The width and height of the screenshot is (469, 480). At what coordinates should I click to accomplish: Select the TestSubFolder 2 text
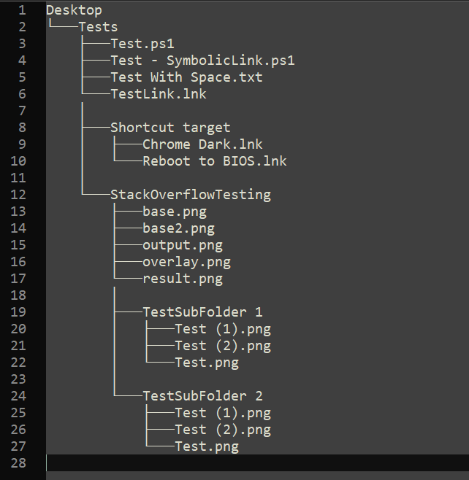click(202, 396)
